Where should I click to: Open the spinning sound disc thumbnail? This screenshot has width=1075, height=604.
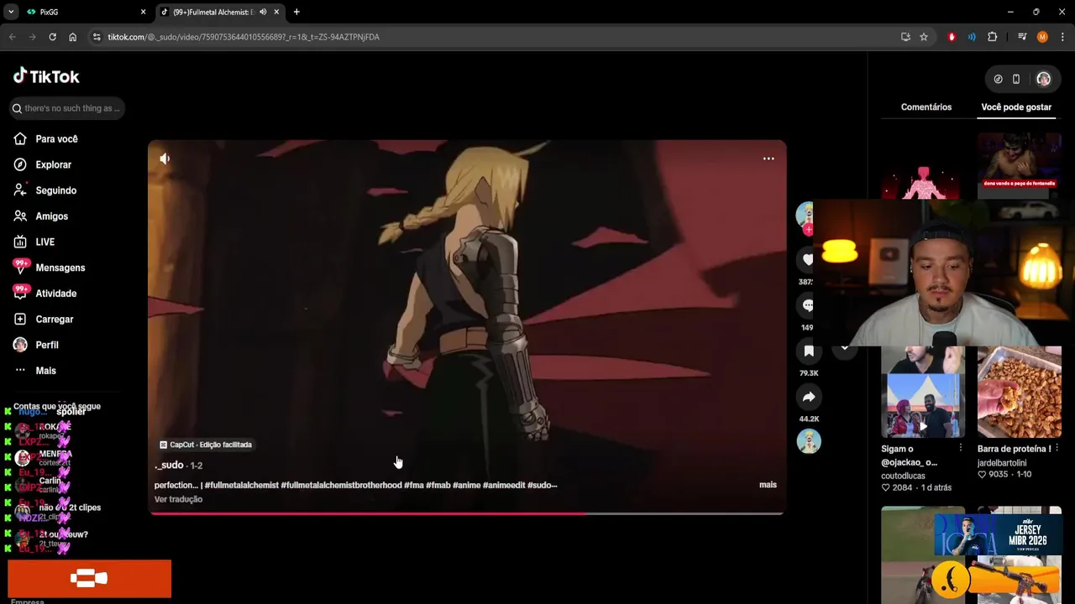click(809, 441)
